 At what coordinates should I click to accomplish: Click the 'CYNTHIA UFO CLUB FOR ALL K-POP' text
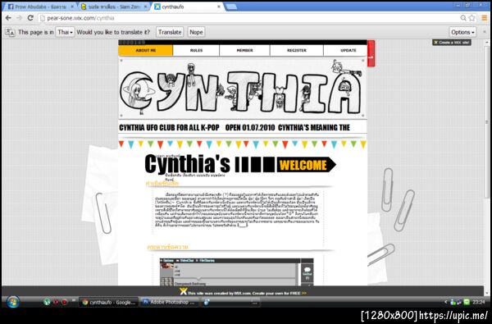(170, 128)
